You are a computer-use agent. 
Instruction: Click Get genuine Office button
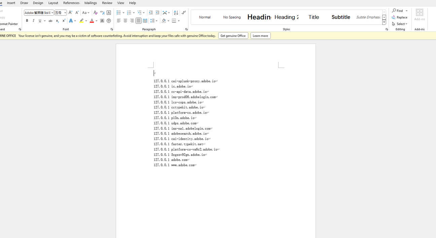tap(233, 36)
